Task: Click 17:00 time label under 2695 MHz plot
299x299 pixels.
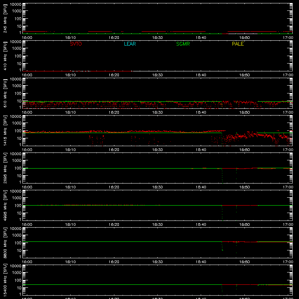Action: point(288,187)
